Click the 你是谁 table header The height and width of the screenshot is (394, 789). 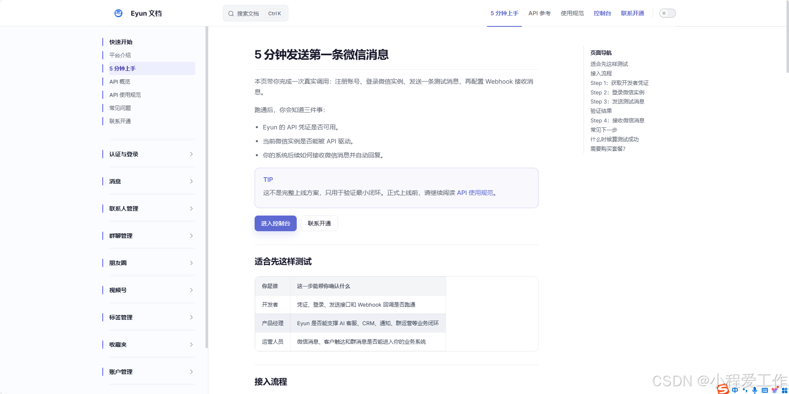[x=273, y=286]
